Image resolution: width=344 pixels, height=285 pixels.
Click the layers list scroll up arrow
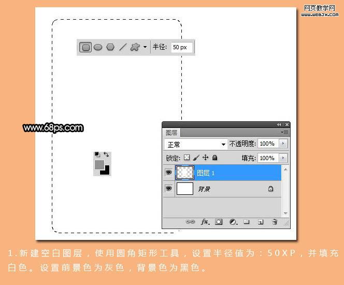[285, 169]
